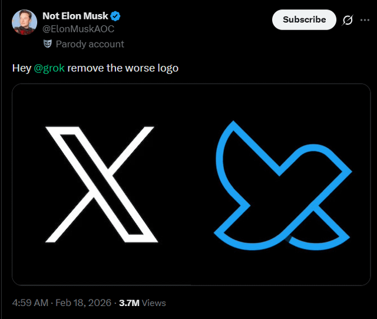Click the "remove the worse logo" text
Viewport: 377px width, 319px height.
coord(123,68)
